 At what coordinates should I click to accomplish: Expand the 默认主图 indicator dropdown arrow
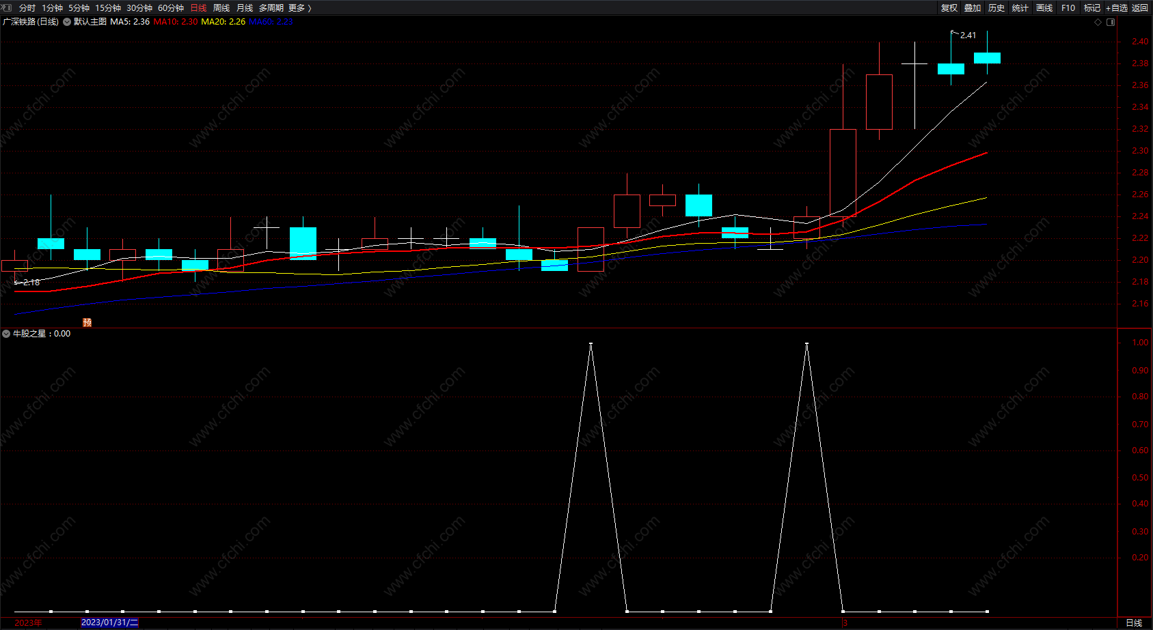[67, 22]
